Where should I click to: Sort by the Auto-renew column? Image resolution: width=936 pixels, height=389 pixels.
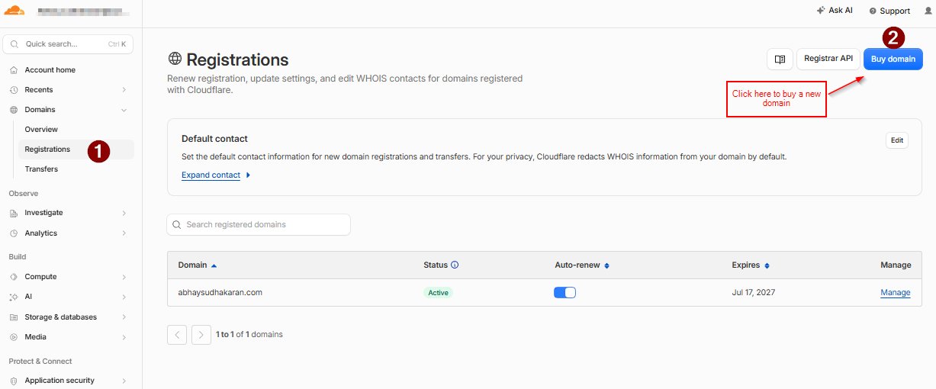(582, 265)
